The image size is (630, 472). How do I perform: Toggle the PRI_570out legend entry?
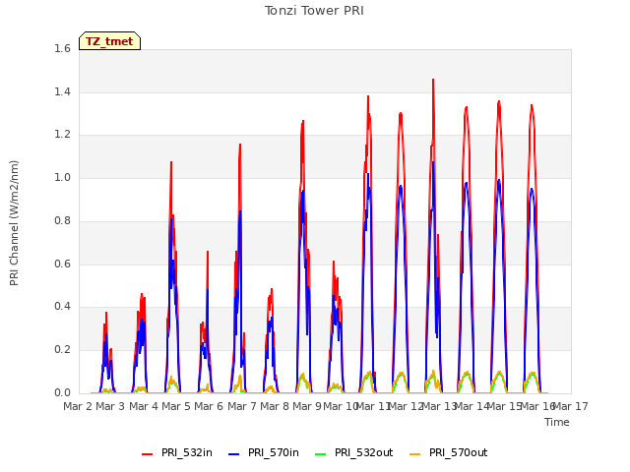pyautogui.click(x=448, y=452)
